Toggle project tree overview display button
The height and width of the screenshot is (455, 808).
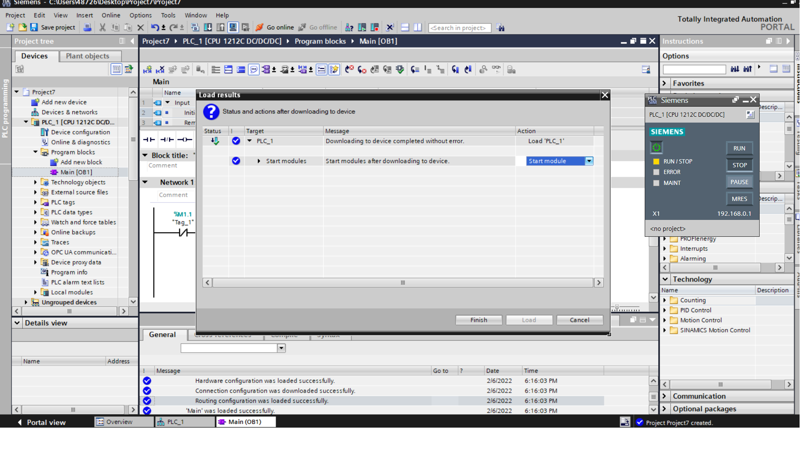(116, 69)
